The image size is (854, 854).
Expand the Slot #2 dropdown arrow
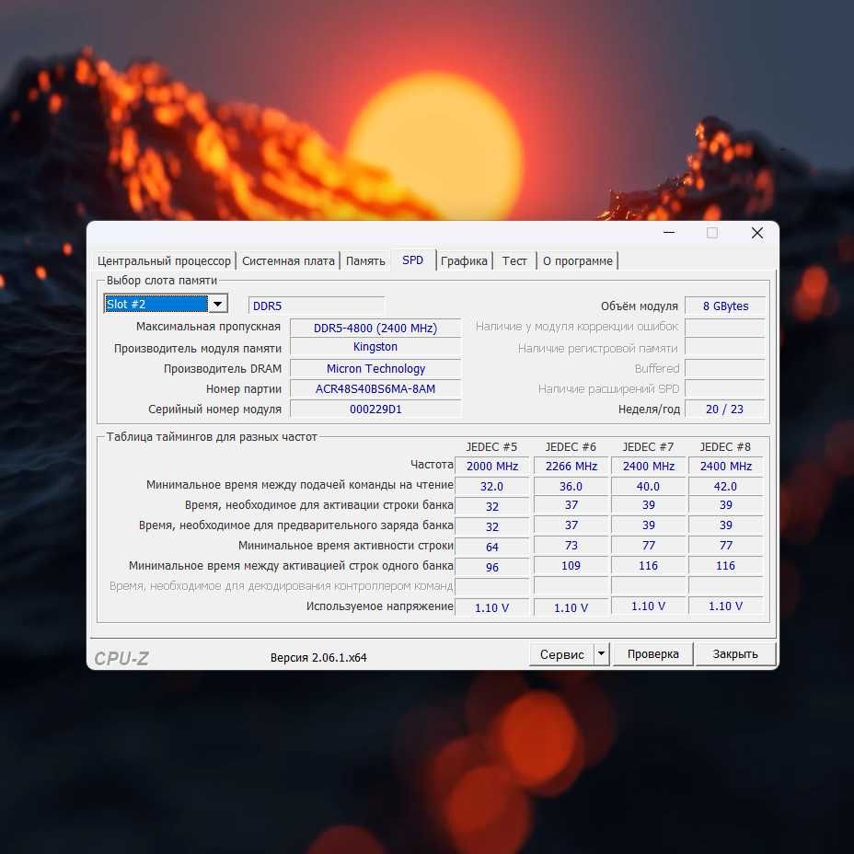tap(218, 304)
